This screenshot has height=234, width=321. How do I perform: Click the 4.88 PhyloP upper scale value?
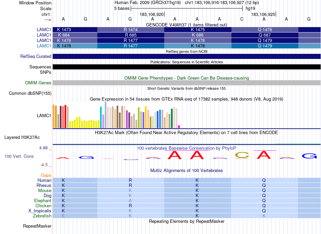click(43, 148)
